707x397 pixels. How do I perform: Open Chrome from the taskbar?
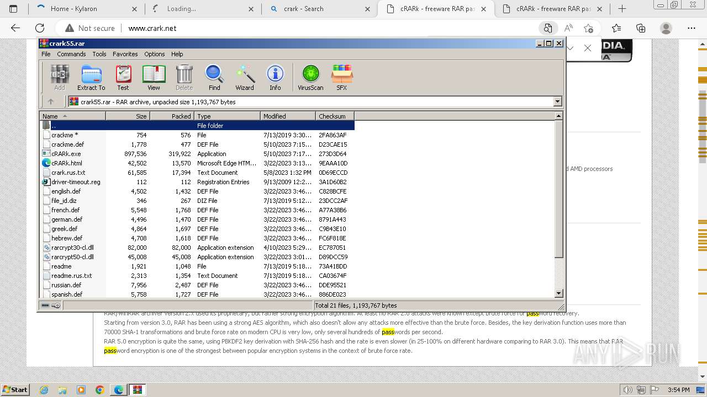[x=99, y=390]
